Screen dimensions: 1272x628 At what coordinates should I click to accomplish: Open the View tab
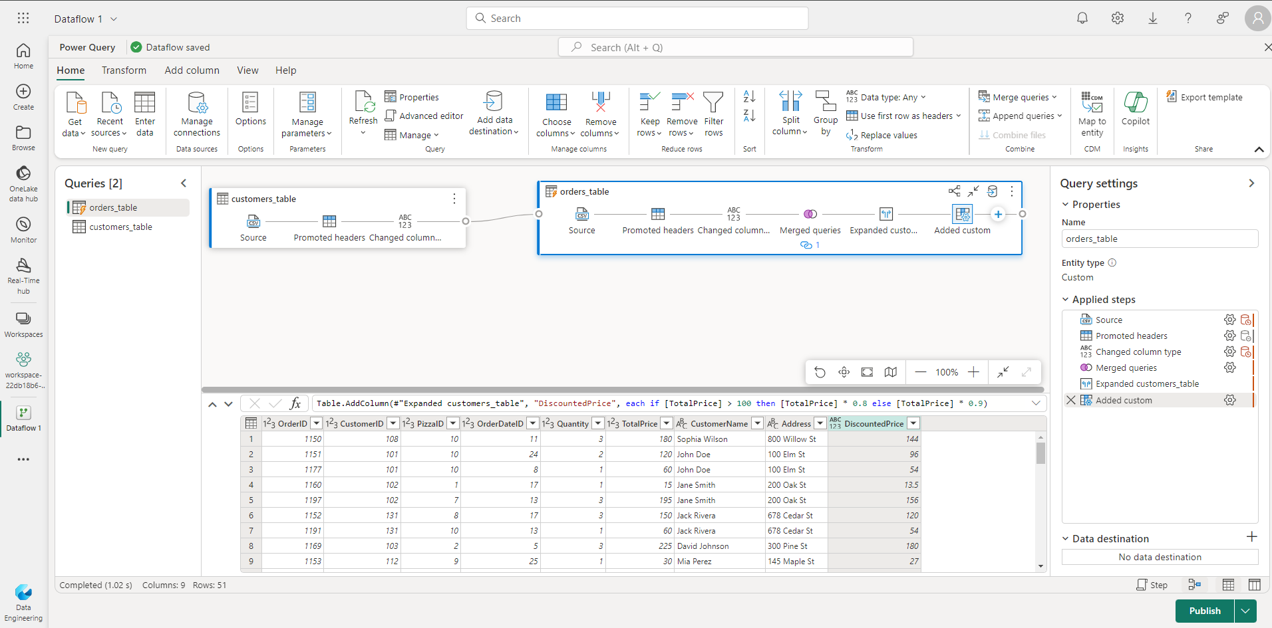[x=247, y=70]
